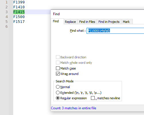Screen dimensions: 144x115
Task: Click the highlighted F1415 text on line 3
Action: pos(19,12)
